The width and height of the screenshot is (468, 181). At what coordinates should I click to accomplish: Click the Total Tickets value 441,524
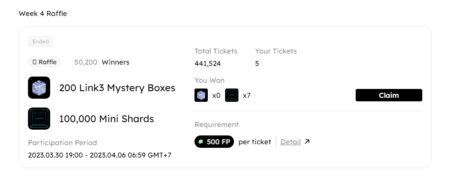click(207, 63)
